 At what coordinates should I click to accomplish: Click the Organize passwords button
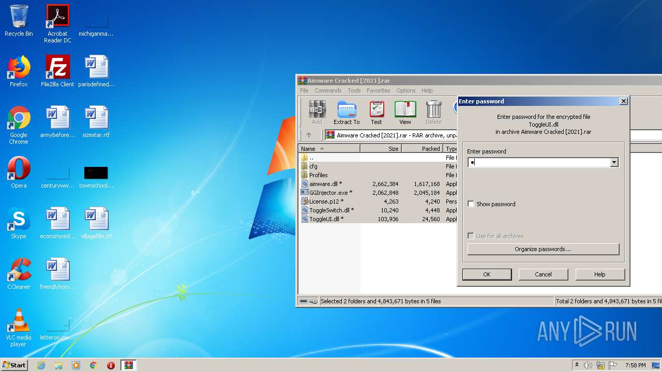[x=543, y=249]
